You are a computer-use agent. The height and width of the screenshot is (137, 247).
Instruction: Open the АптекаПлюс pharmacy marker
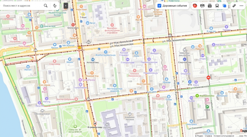pyautogui.click(x=93, y=59)
